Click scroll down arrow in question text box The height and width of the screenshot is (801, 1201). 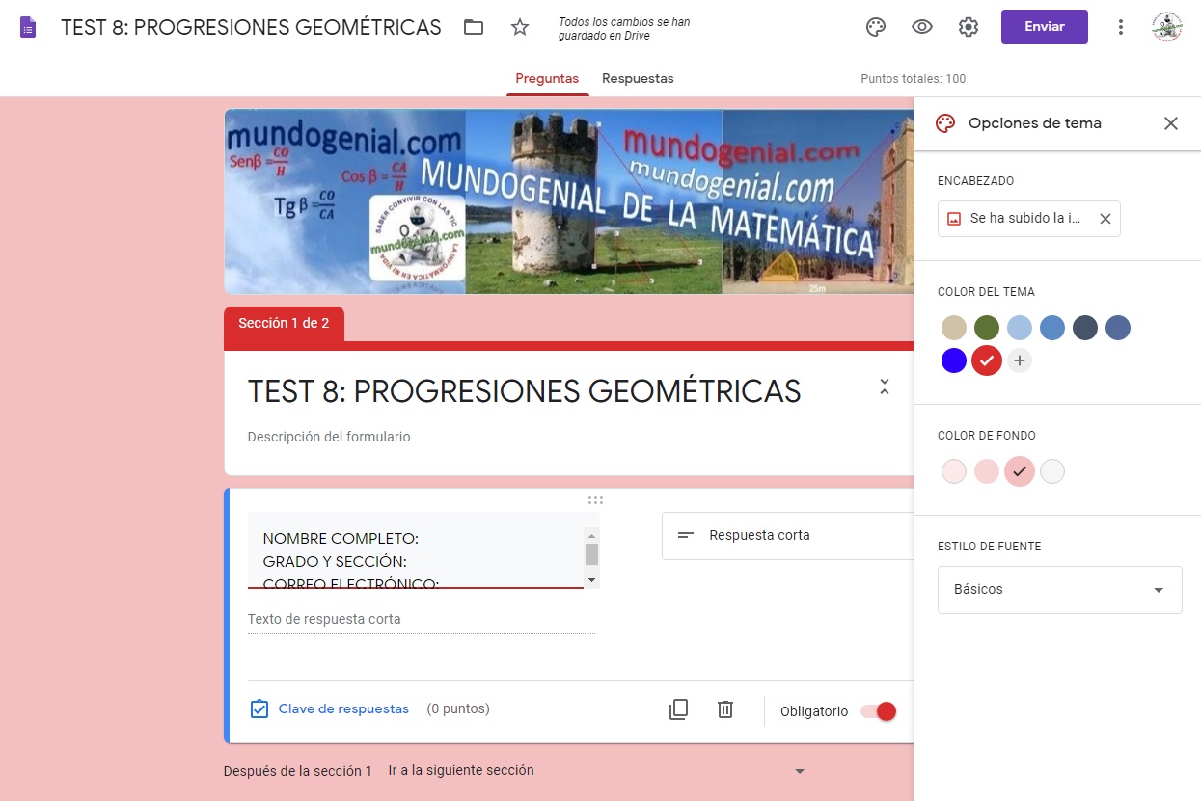pyautogui.click(x=592, y=579)
